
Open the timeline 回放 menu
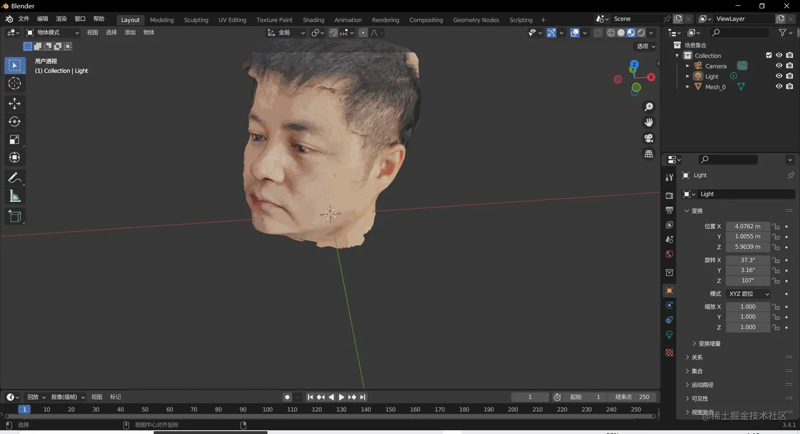tap(37, 397)
